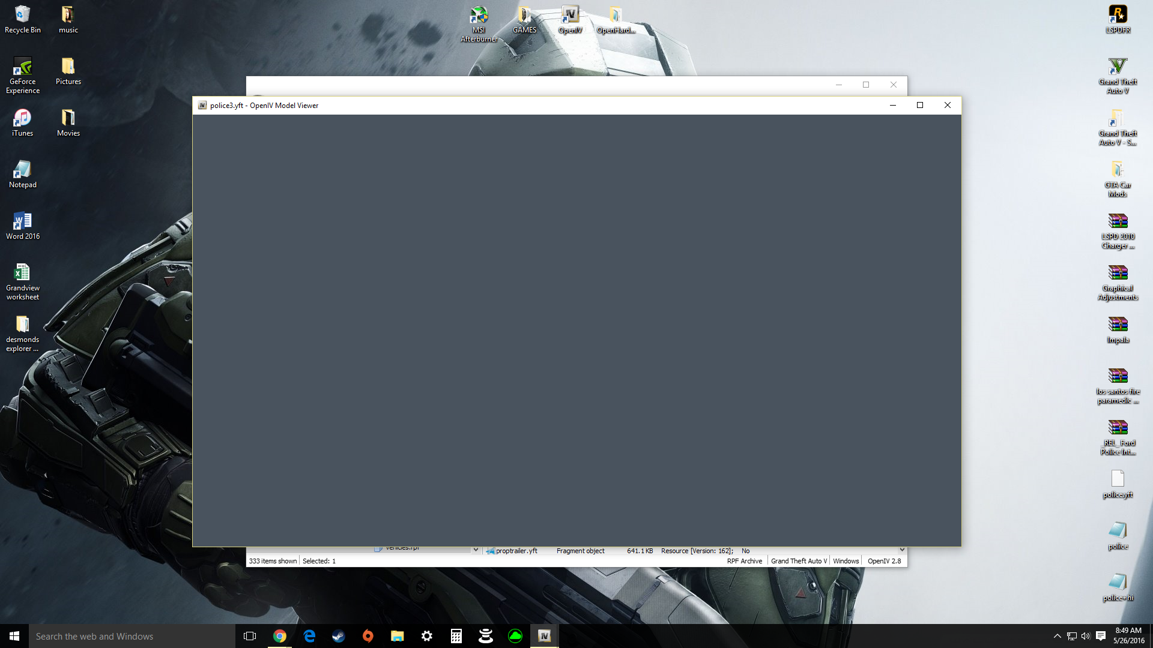The image size is (1153, 648).
Task: Open Grand Theft Auto V shortcut icon
Action: [1118, 67]
